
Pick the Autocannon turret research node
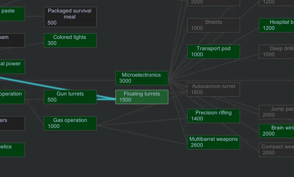[x=213, y=89]
